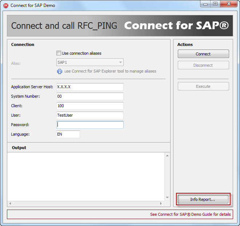Screen dimensions: 240x226
Task: Click the Client input field
Action: [90, 106]
